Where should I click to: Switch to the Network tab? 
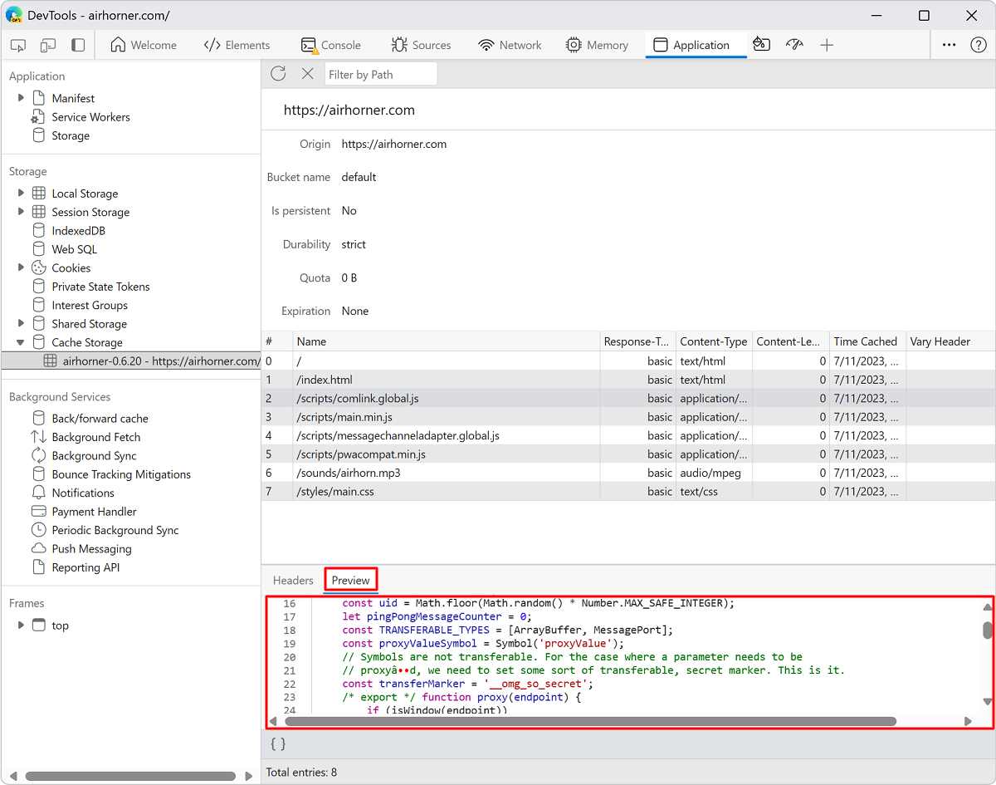pyautogui.click(x=510, y=45)
